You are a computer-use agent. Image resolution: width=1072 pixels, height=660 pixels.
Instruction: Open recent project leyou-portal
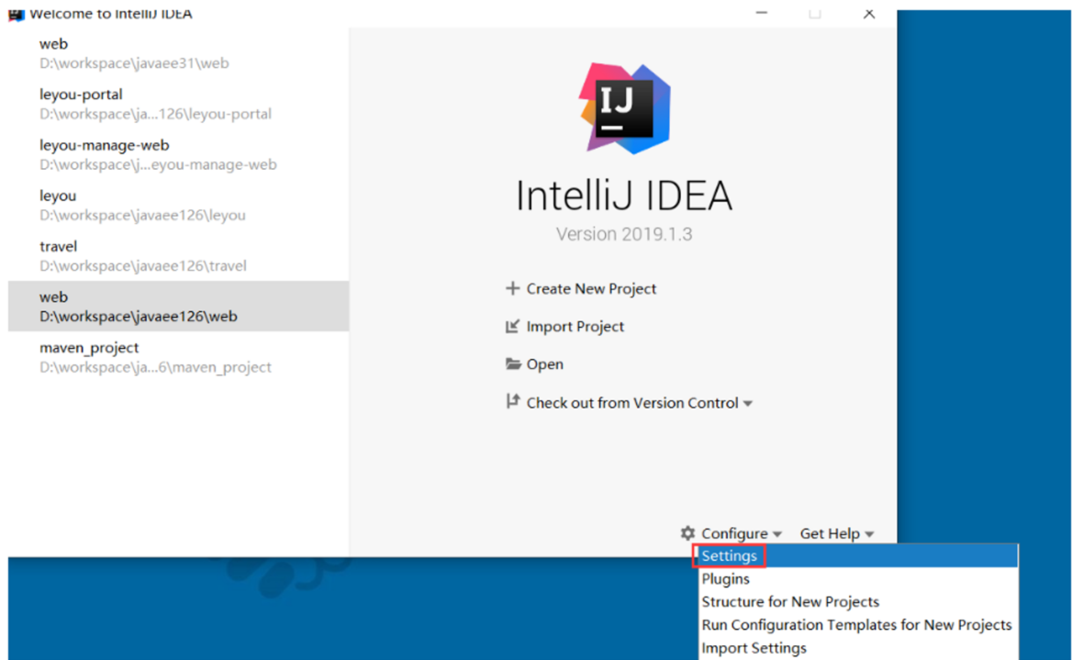pos(178,104)
